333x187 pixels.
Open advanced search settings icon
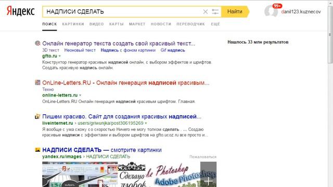(215, 11)
